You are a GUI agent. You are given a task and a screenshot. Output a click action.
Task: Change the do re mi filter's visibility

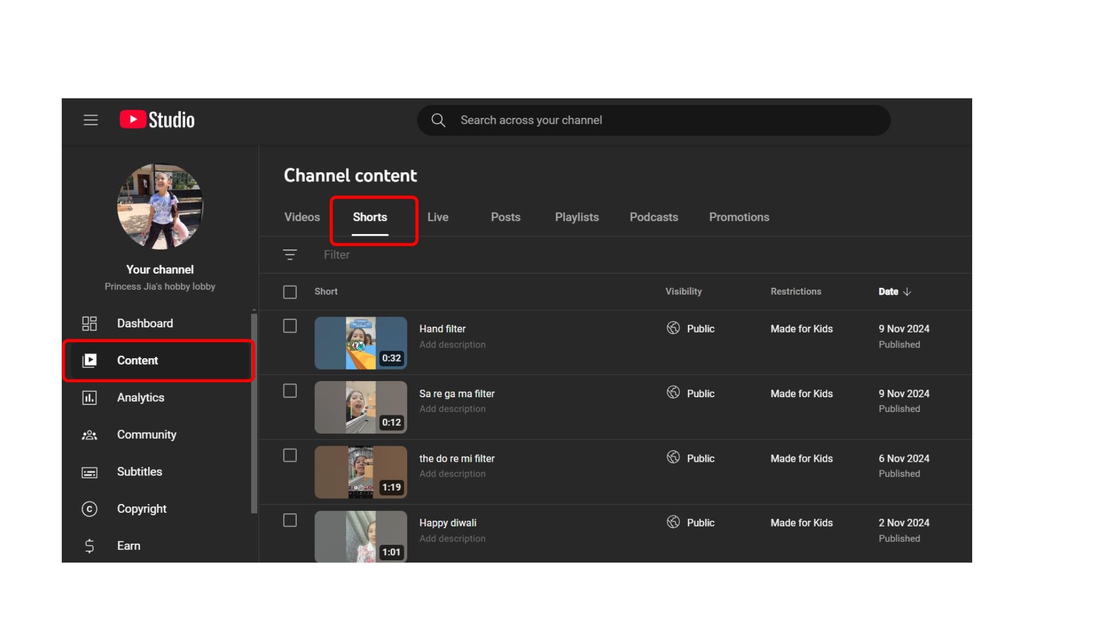691,458
